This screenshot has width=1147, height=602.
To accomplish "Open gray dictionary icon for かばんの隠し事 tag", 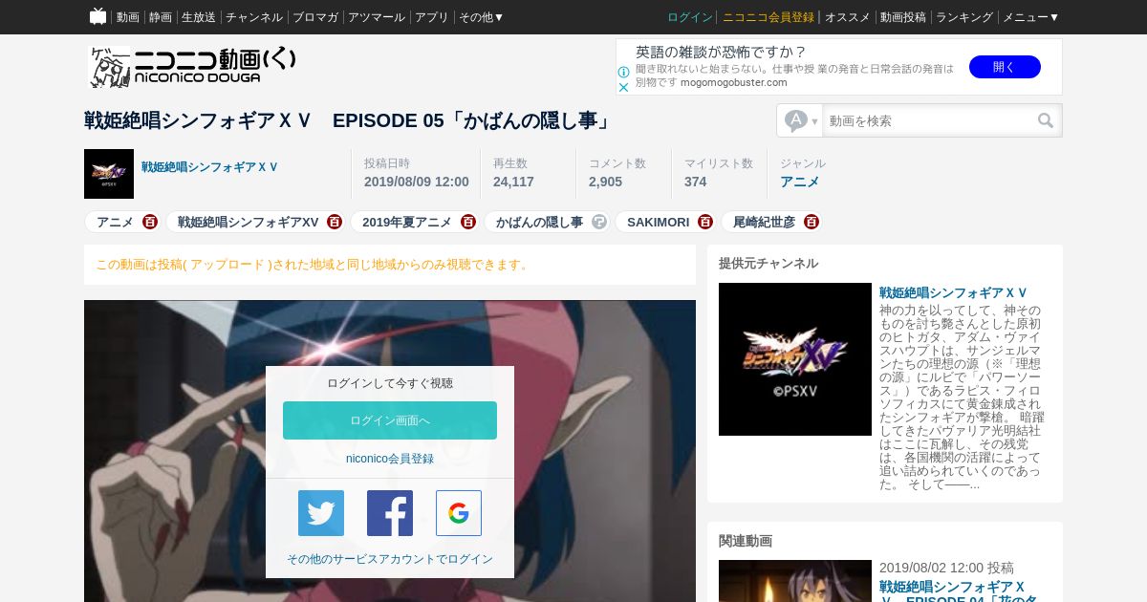I will tap(599, 222).
